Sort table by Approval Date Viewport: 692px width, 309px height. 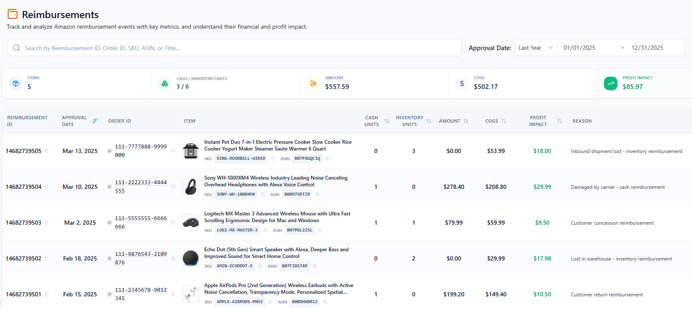(x=95, y=121)
